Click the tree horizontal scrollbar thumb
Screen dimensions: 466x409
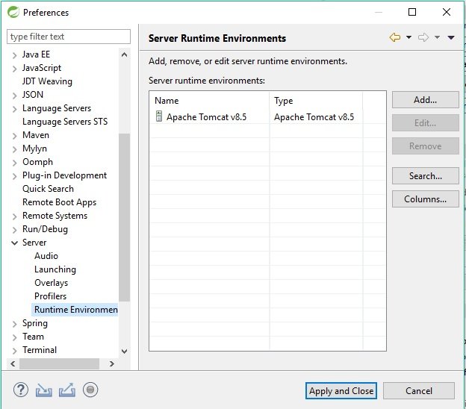click(59, 364)
